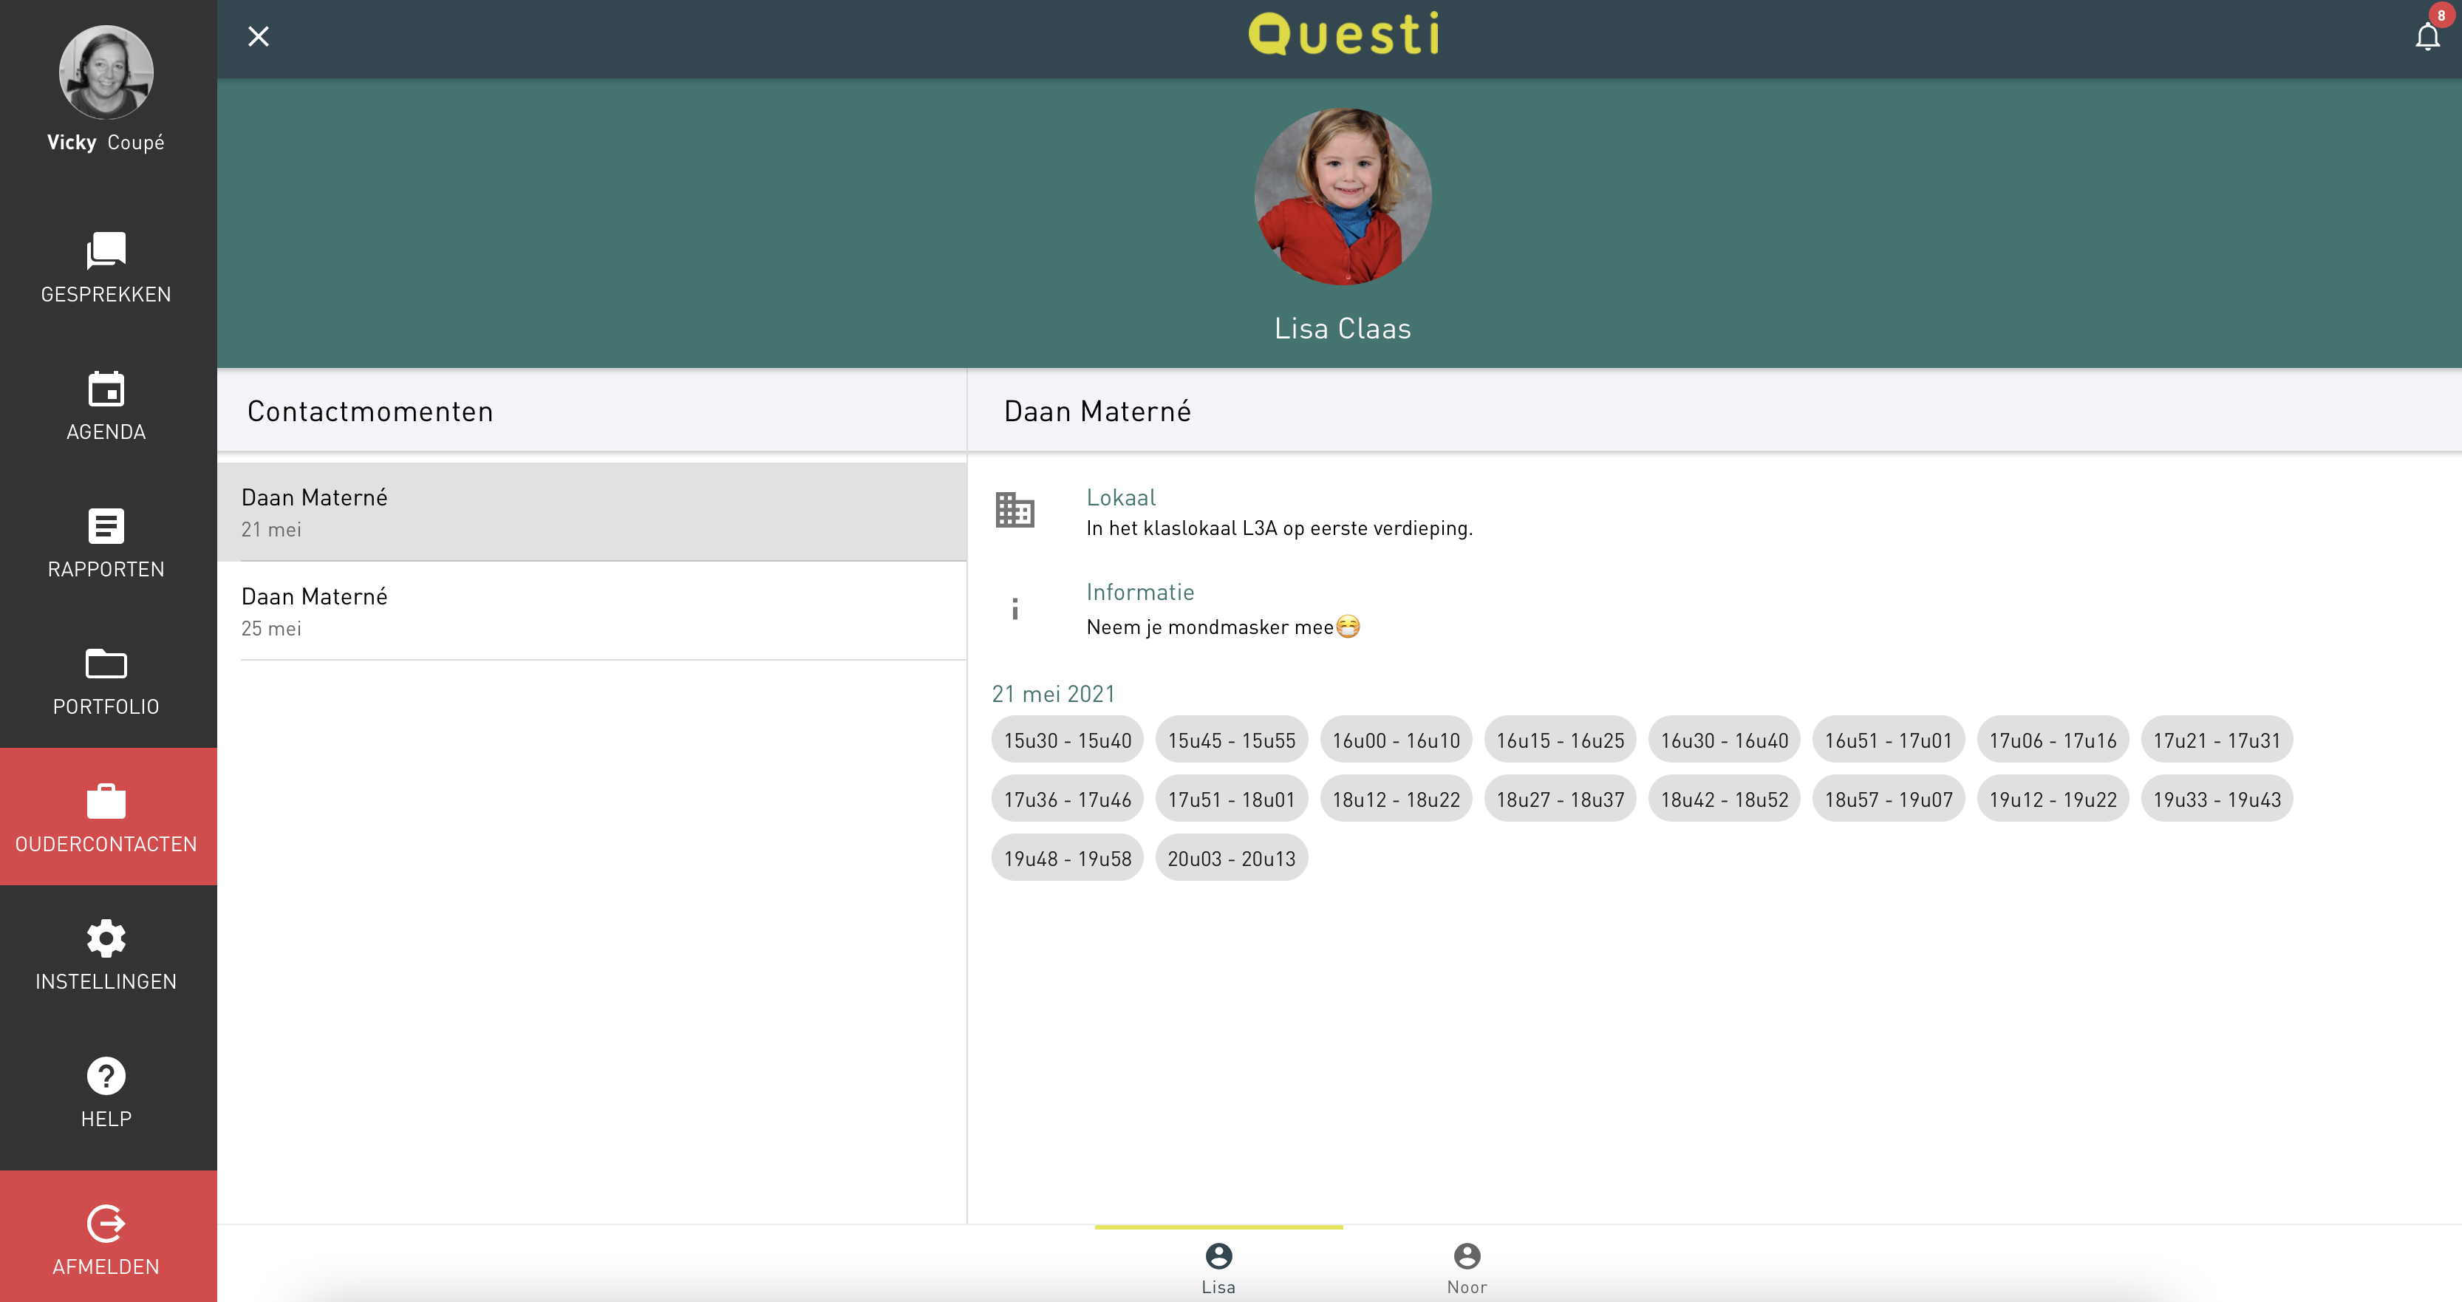Choose the 15u45 - 15u55 time slot
2462x1302 pixels.
[x=1232, y=740]
